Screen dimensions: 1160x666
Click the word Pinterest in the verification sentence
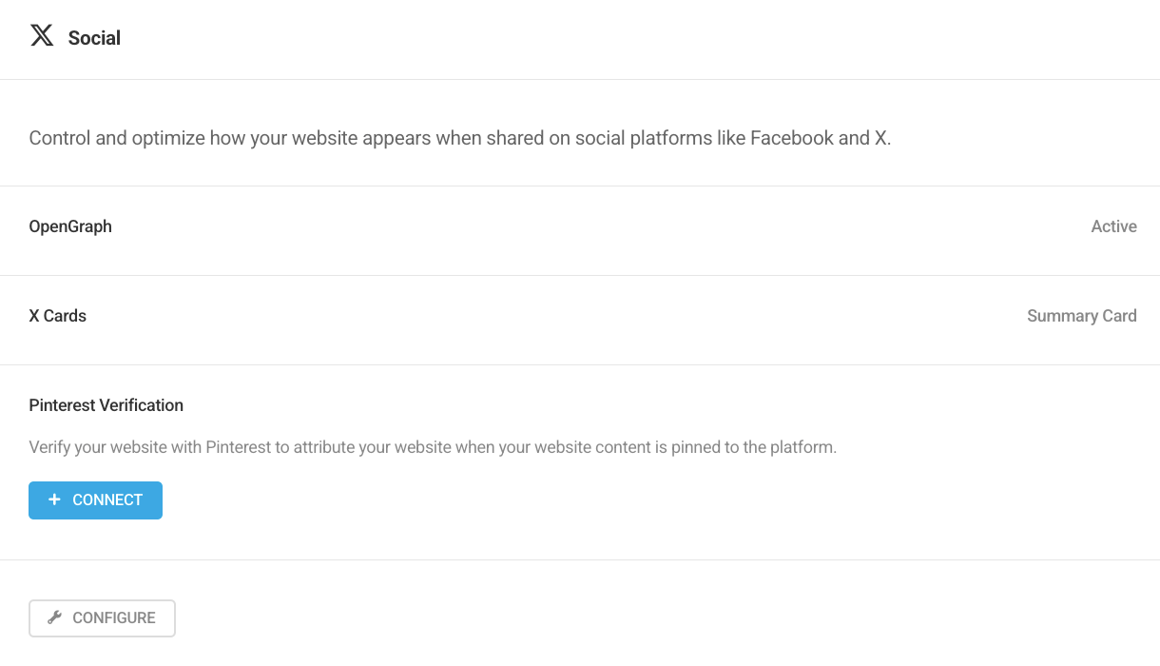(238, 447)
